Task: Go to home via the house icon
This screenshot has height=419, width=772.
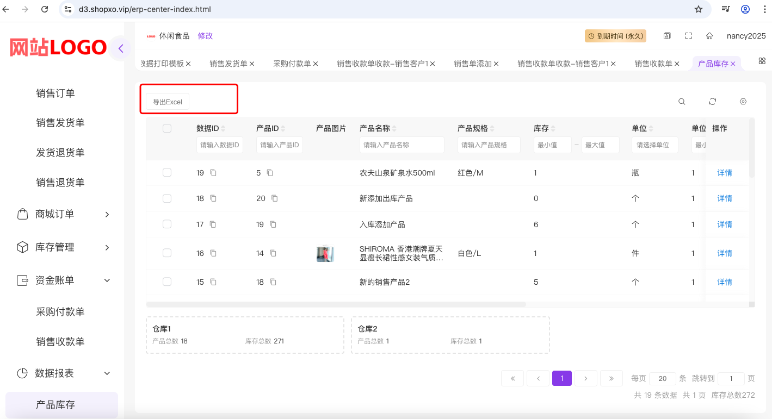Action: 709,36
